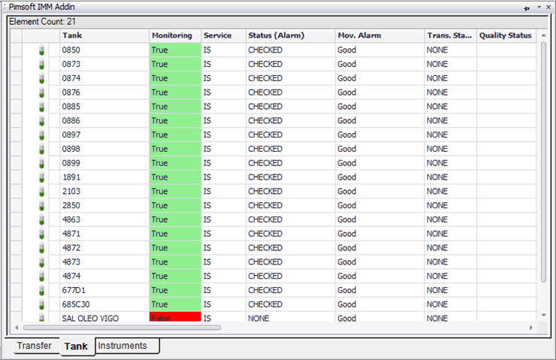Click the tank icon for row 0899
The height and width of the screenshot is (360, 556).
click(x=41, y=163)
